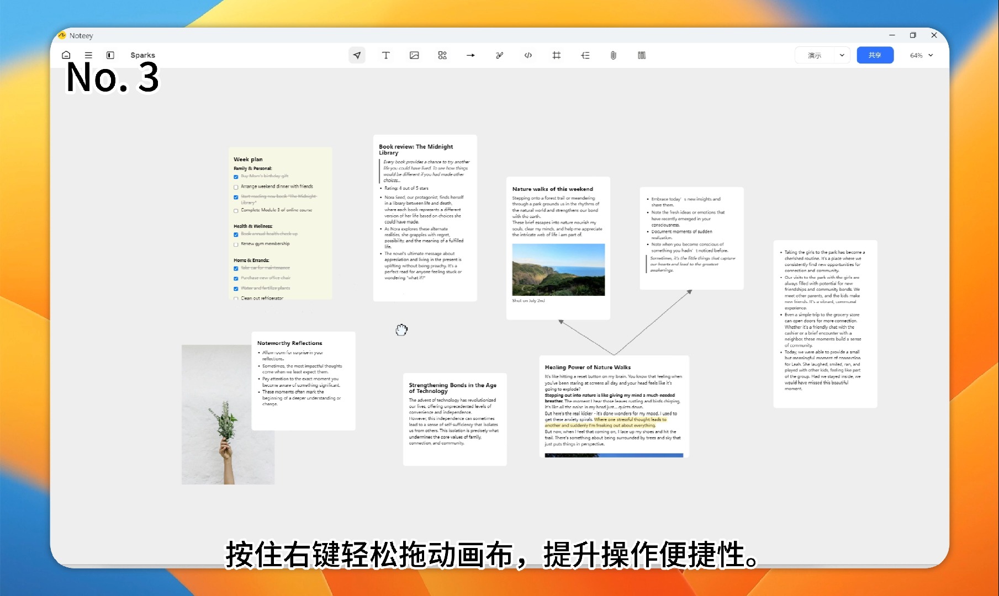Uncheck 'Purchase new office chair'
This screenshot has width=999, height=596.
[x=236, y=279]
